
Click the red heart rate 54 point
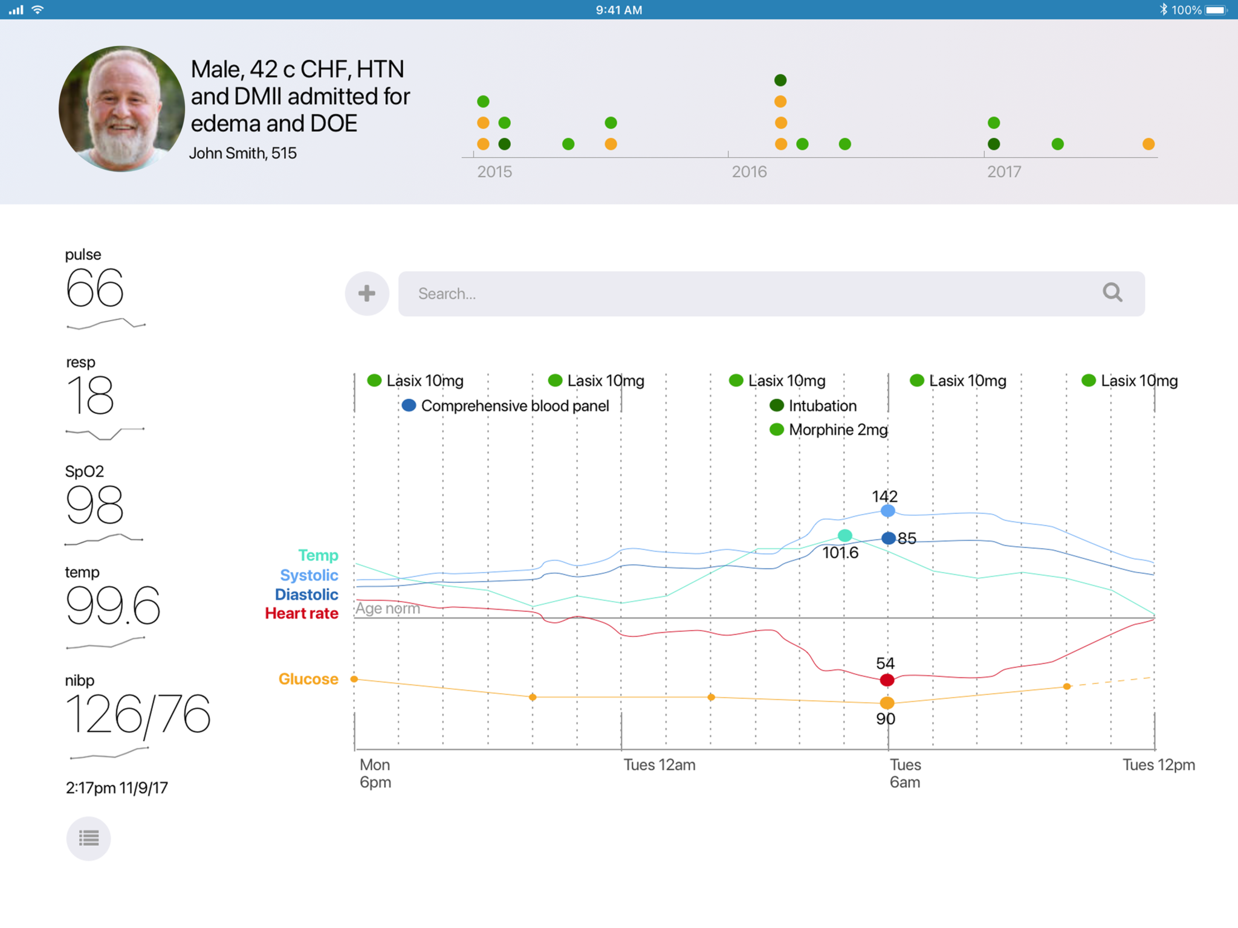pyautogui.click(x=887, y=680)
